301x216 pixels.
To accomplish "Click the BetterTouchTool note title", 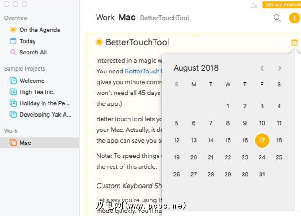I will point(137,42).
